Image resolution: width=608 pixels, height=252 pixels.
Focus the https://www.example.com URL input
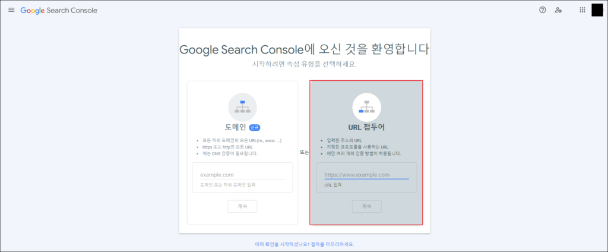366,175
